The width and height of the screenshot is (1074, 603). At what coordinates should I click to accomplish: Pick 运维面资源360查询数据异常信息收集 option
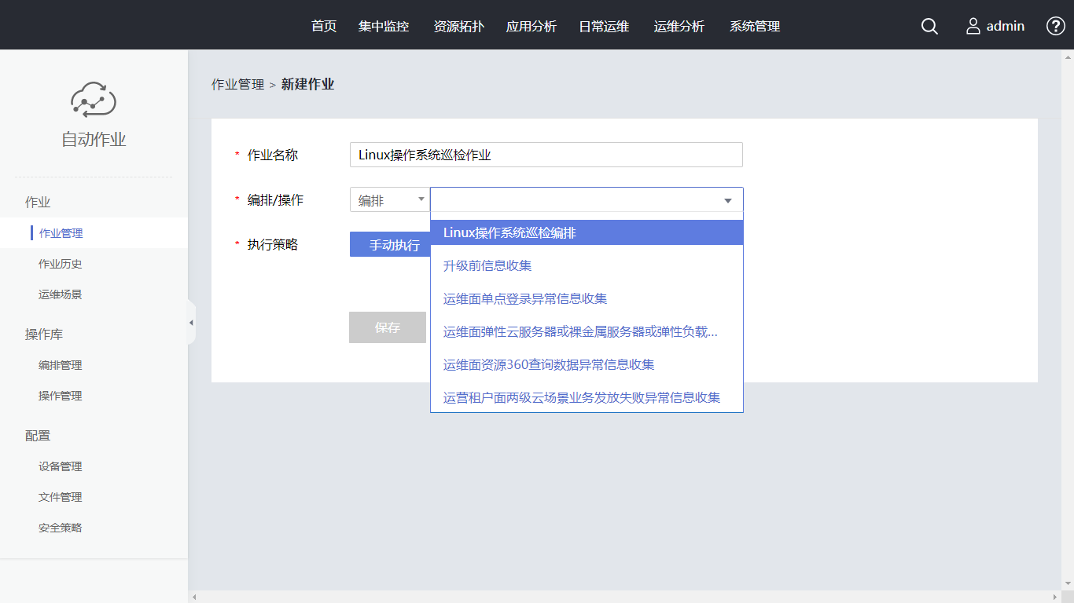tap(549, 364)
